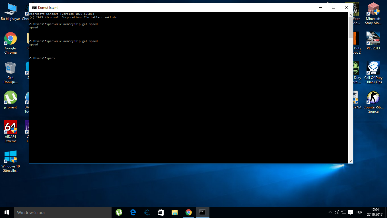Select the PES 2013 desktop icon

point(373,39)
